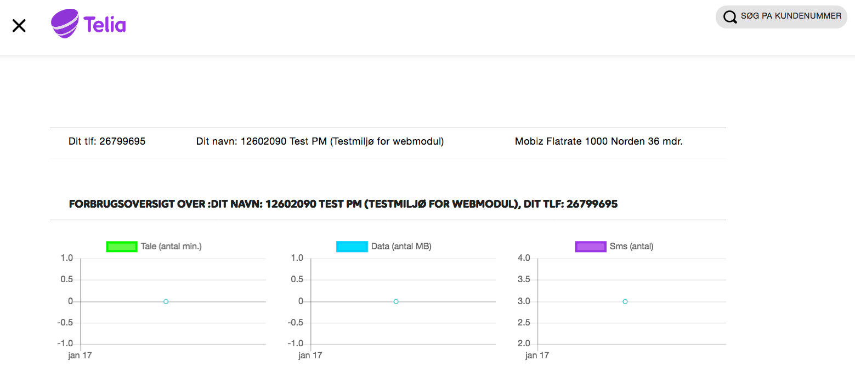Click the Tale (antal min.) legend label
Viewport: 855px width, 389px height.
tap(171, 247)
